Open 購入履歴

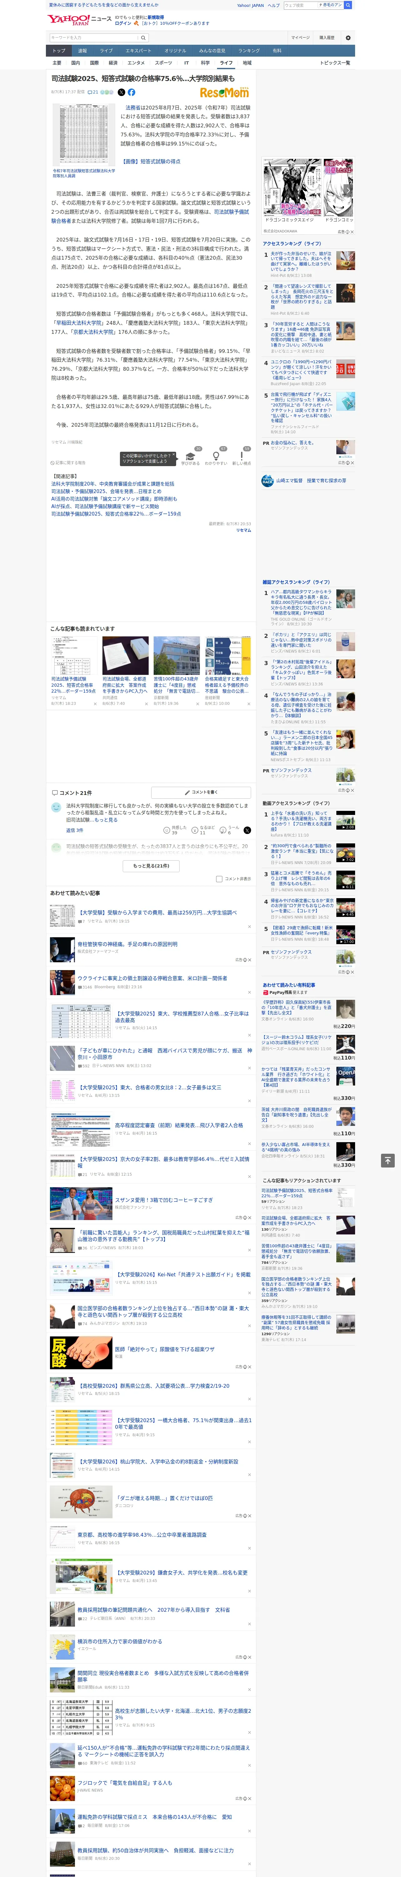click(327, 37)
